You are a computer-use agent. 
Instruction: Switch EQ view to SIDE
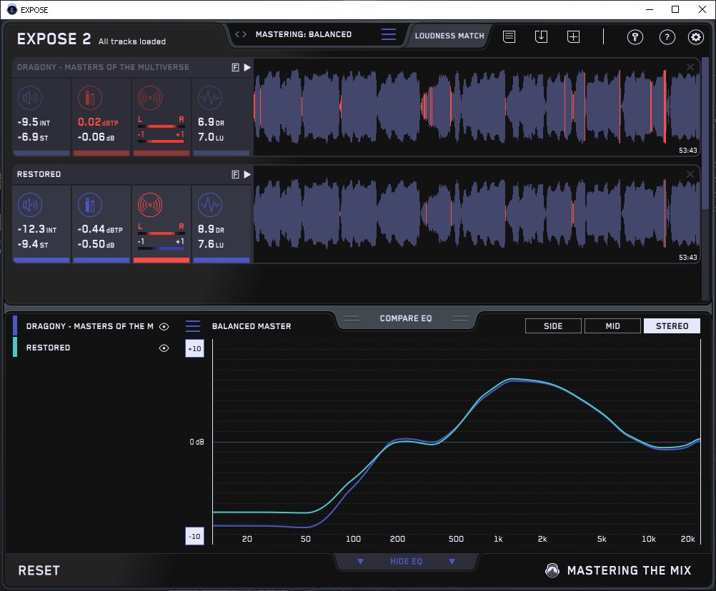tap(553, 326)
